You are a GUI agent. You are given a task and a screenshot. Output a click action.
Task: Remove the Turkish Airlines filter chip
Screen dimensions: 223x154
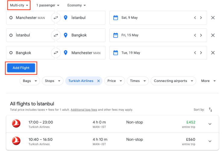pyautogui.click(x=99, y=81)
